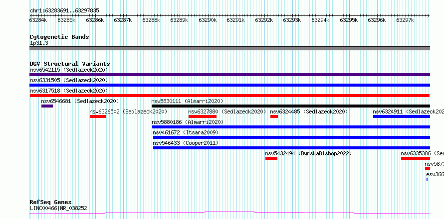Click the Cytogenetic Bands track title
Viewport: 444px width, 219px height.
[59, 37]
